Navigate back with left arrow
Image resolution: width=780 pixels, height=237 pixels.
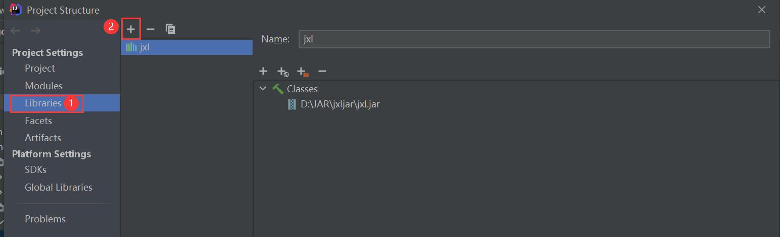(16, 31)
